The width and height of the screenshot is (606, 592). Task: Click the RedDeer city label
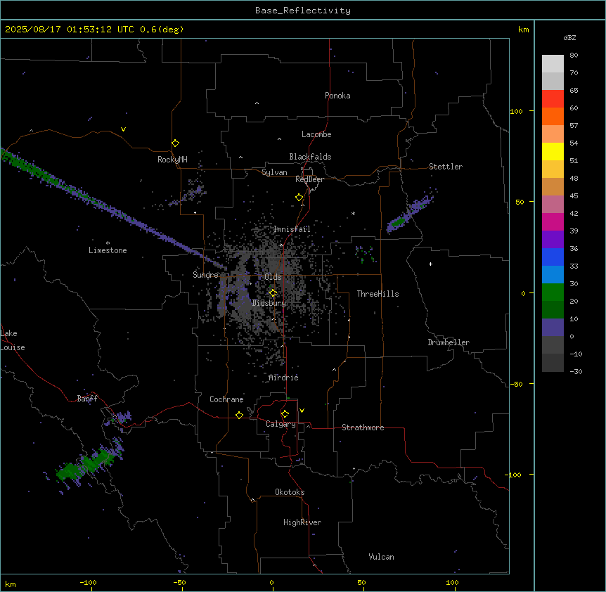(309, 179)
